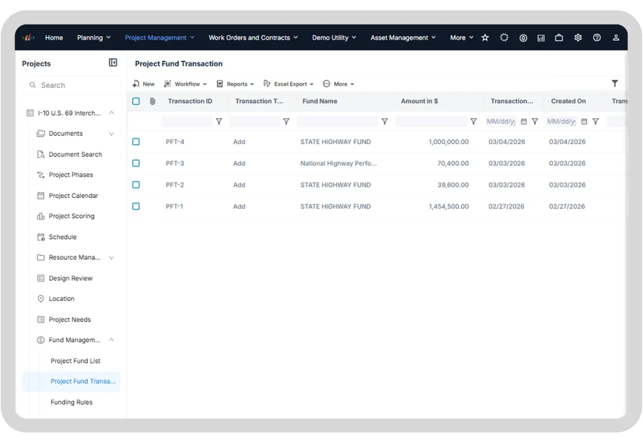Open the Asset Management dropdown
This screenshot has width=643, height=443.
(403, 38)
